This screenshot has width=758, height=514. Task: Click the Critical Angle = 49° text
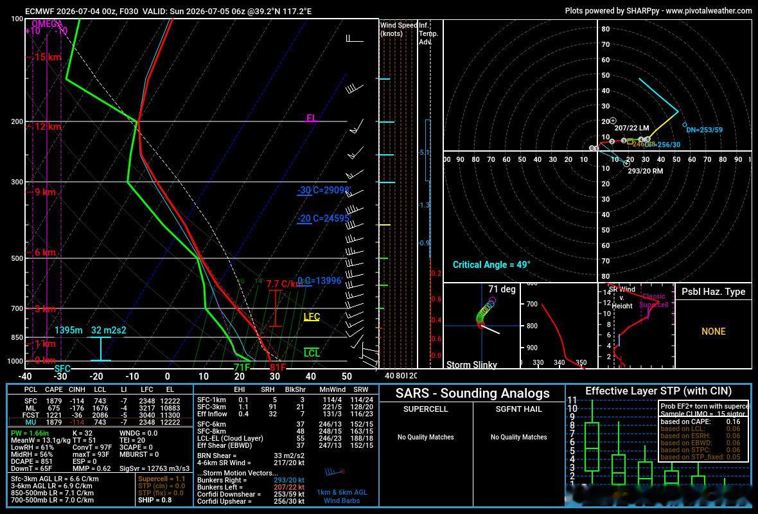click(x=491, y=265)
